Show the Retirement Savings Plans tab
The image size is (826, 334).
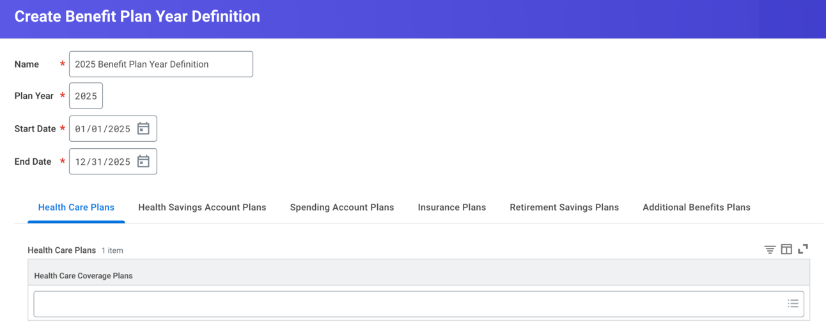click(565, 208)
